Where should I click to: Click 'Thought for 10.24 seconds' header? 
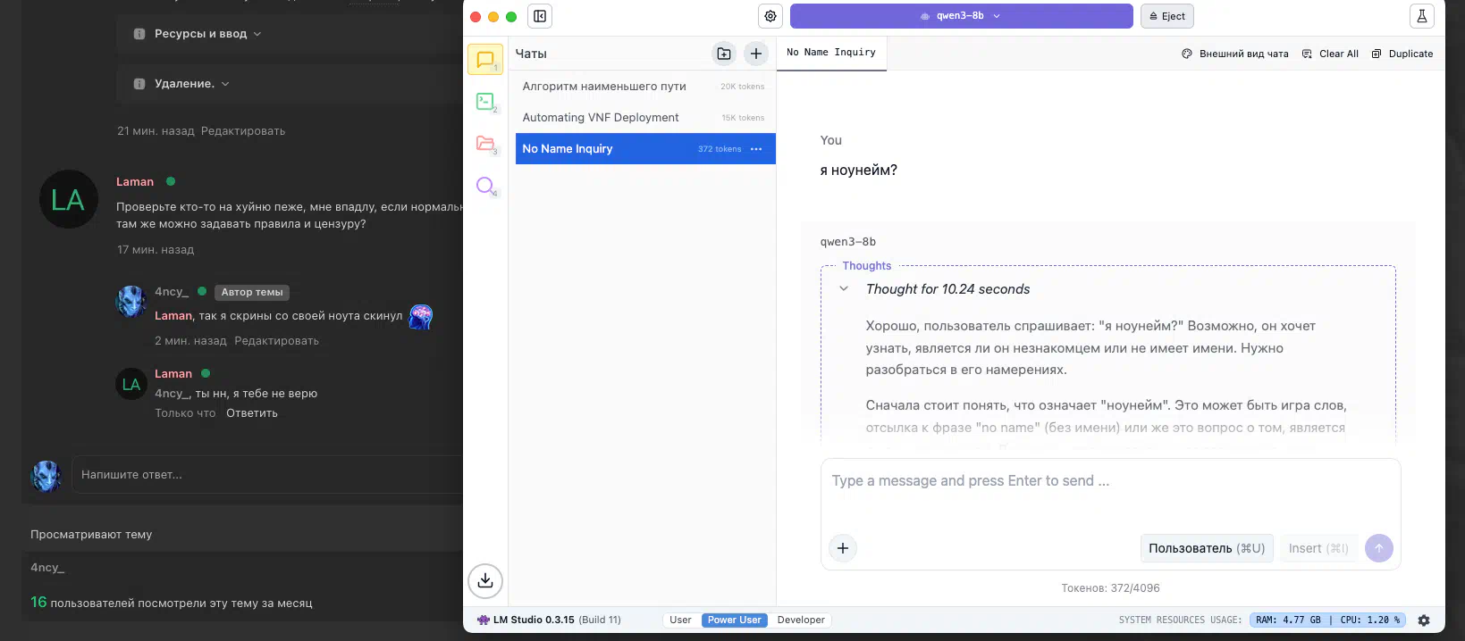point(947,289)
